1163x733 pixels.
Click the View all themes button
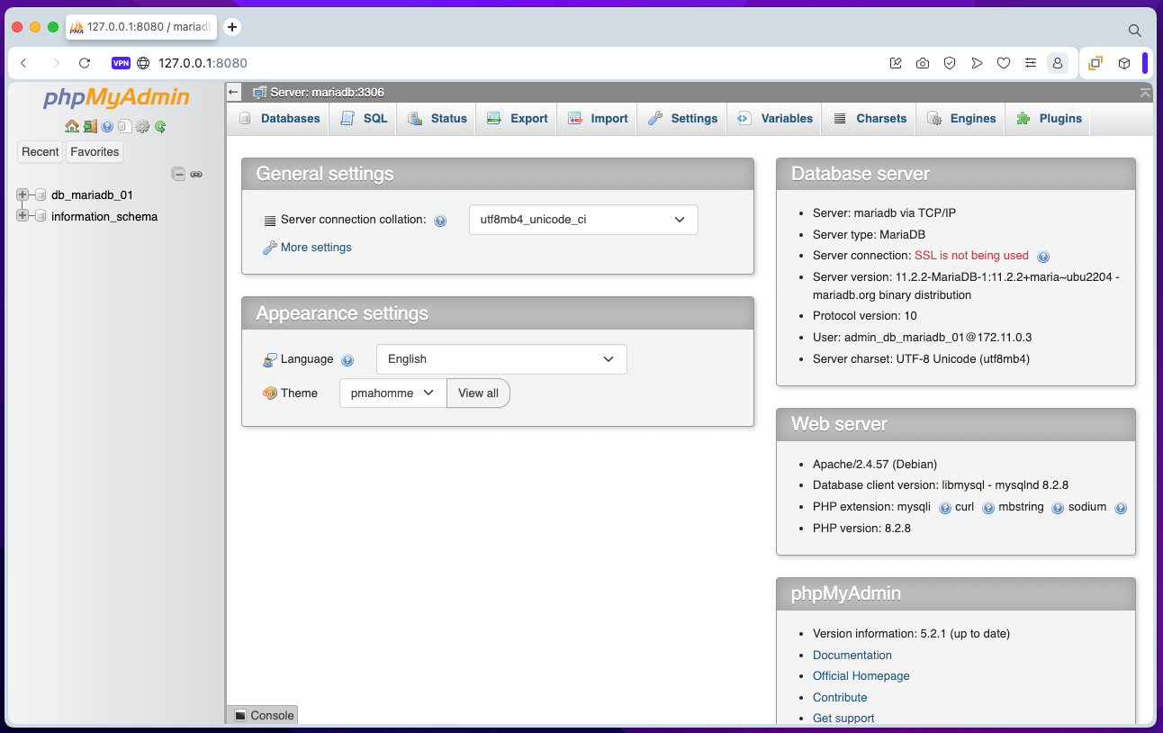(478, 394)
